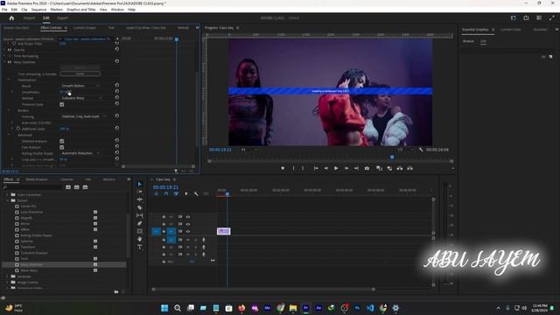Toggle Fast Analysis checkbox
This screenshot has width=560, height=315.
coord(62,147)
